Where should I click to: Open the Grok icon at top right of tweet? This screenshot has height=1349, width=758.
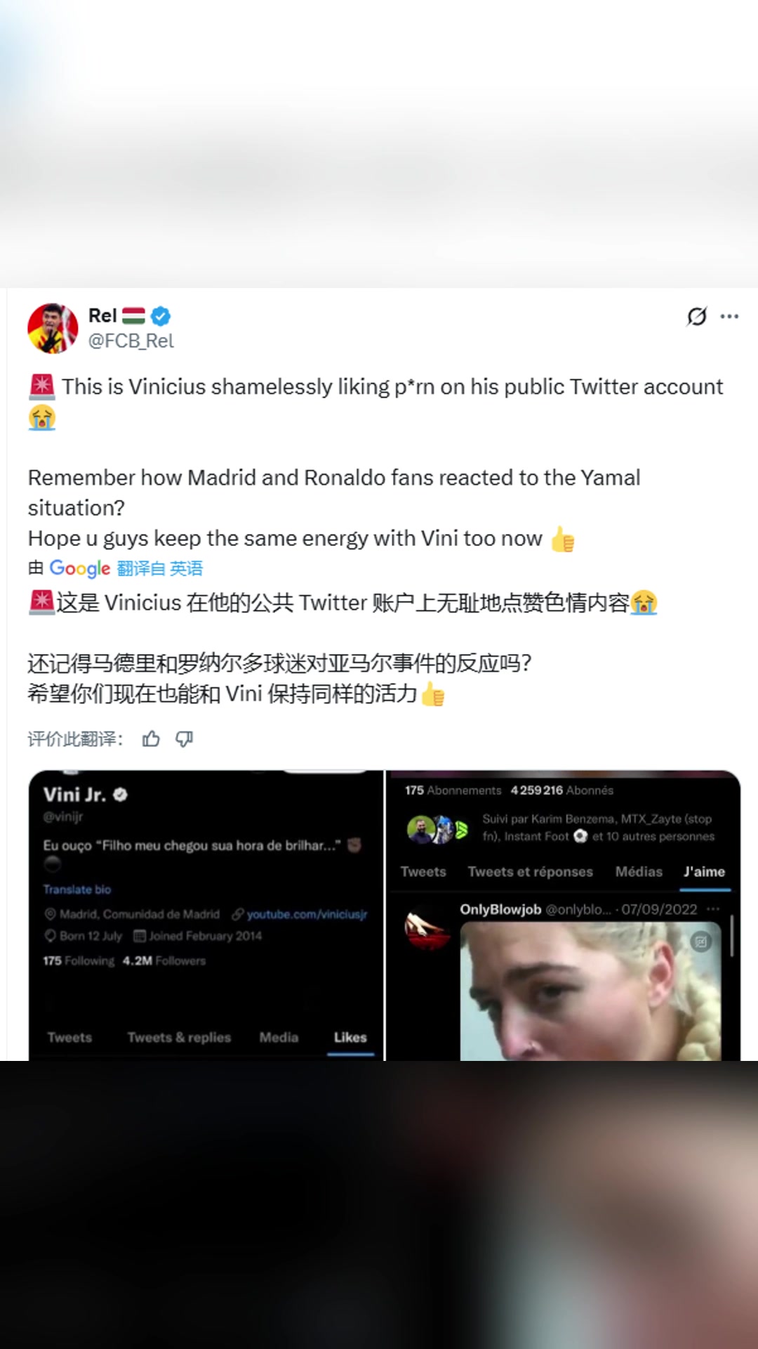pyautogui.click(x=697, y=317)
